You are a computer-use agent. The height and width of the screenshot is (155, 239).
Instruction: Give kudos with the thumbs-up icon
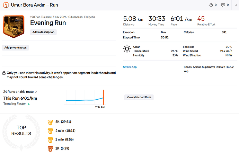tap(211, 5)
